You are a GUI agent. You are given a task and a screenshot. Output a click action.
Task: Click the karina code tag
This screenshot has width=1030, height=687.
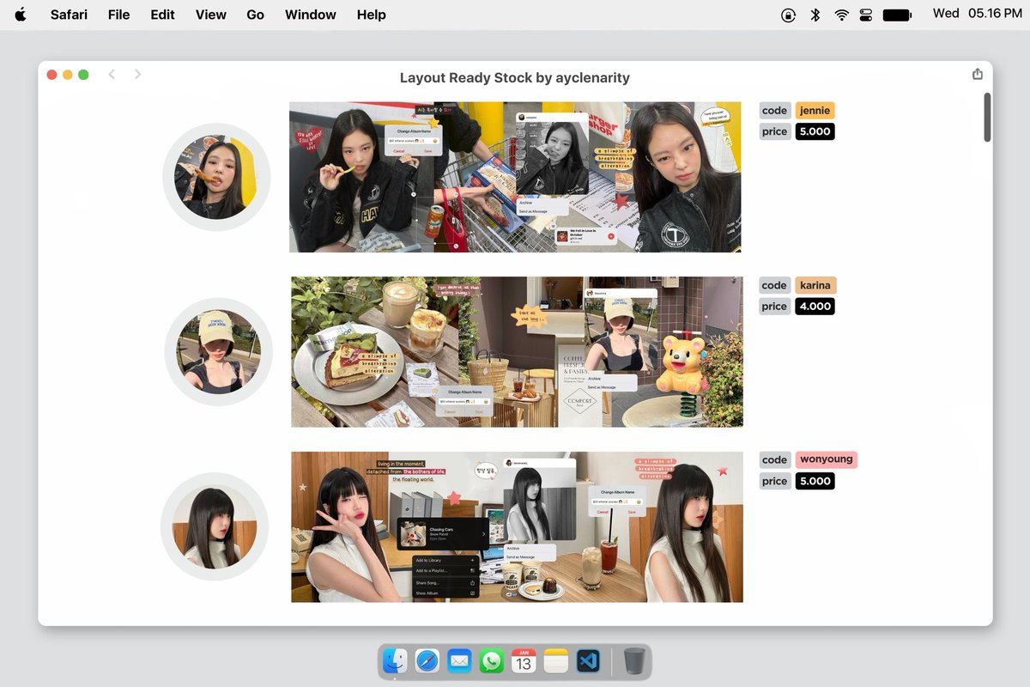point(815,285)
